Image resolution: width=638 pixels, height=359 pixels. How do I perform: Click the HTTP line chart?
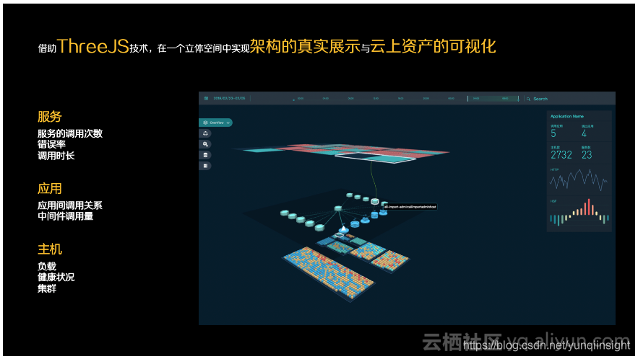(579, 181)
